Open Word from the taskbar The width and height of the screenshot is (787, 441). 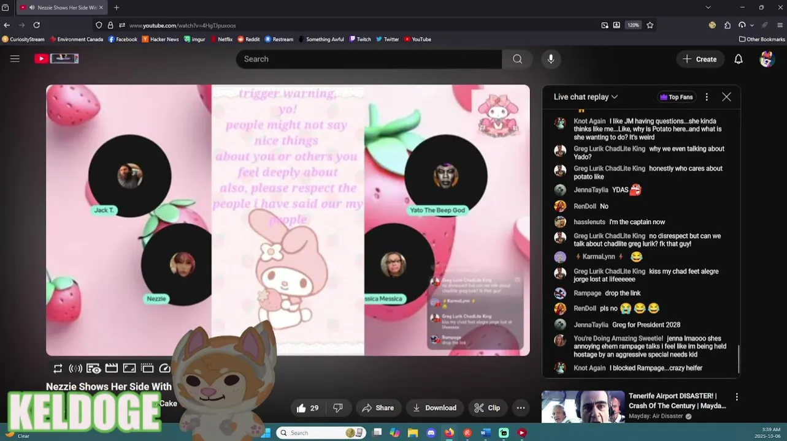[485, 432]
